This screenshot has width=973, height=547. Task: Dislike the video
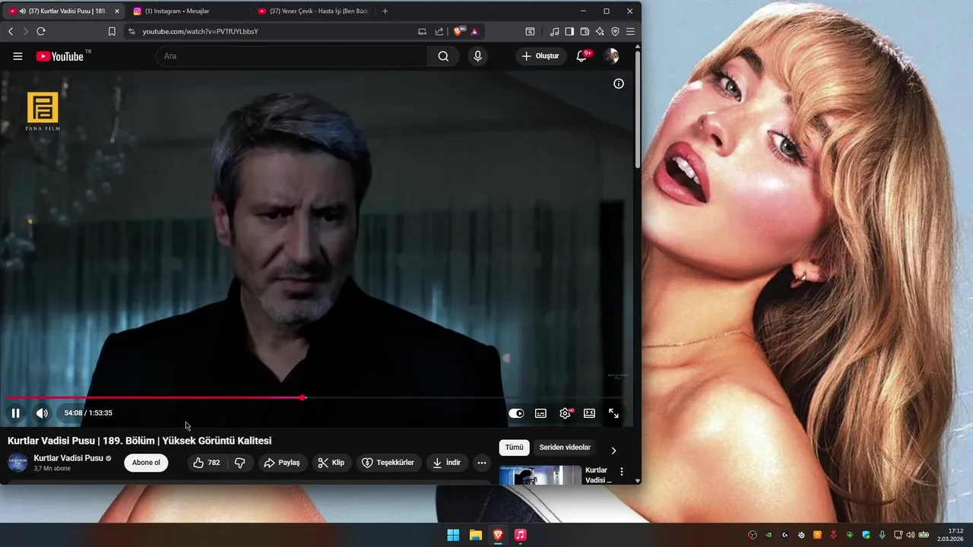(239, 463)
